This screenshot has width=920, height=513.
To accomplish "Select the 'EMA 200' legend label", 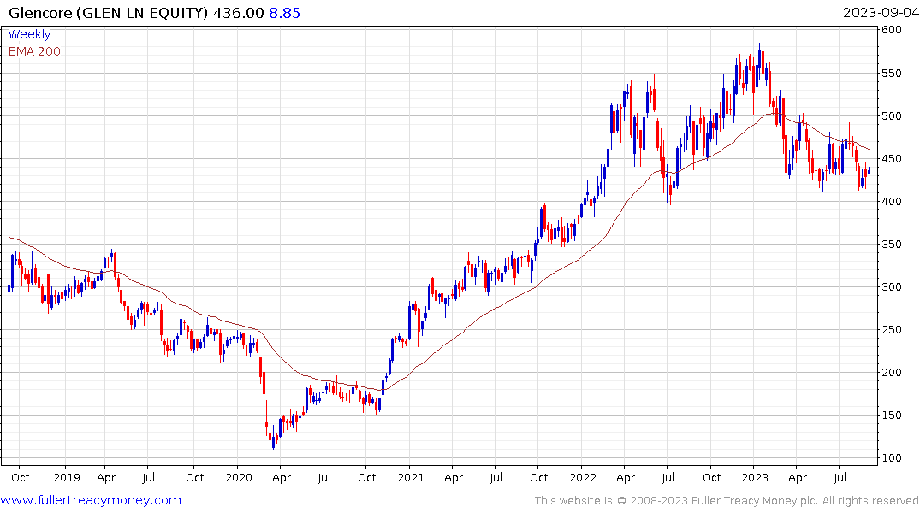I will 34,51.
